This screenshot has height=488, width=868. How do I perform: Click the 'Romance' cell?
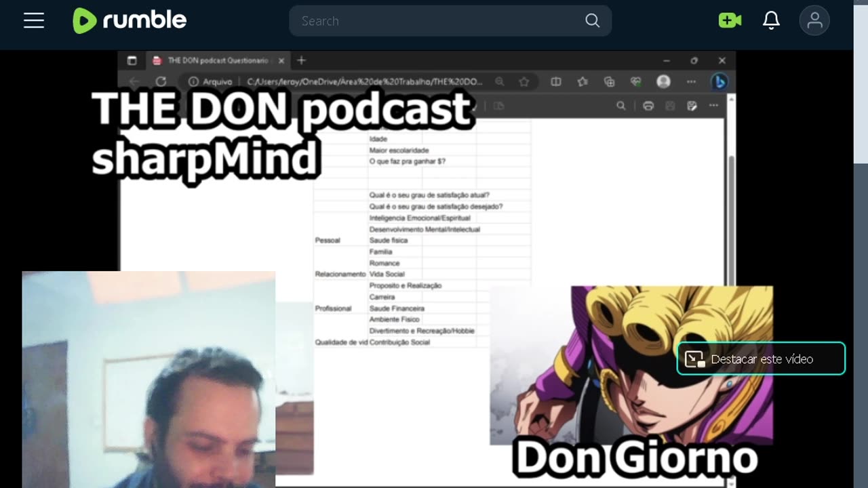click(x=384, y=263)
